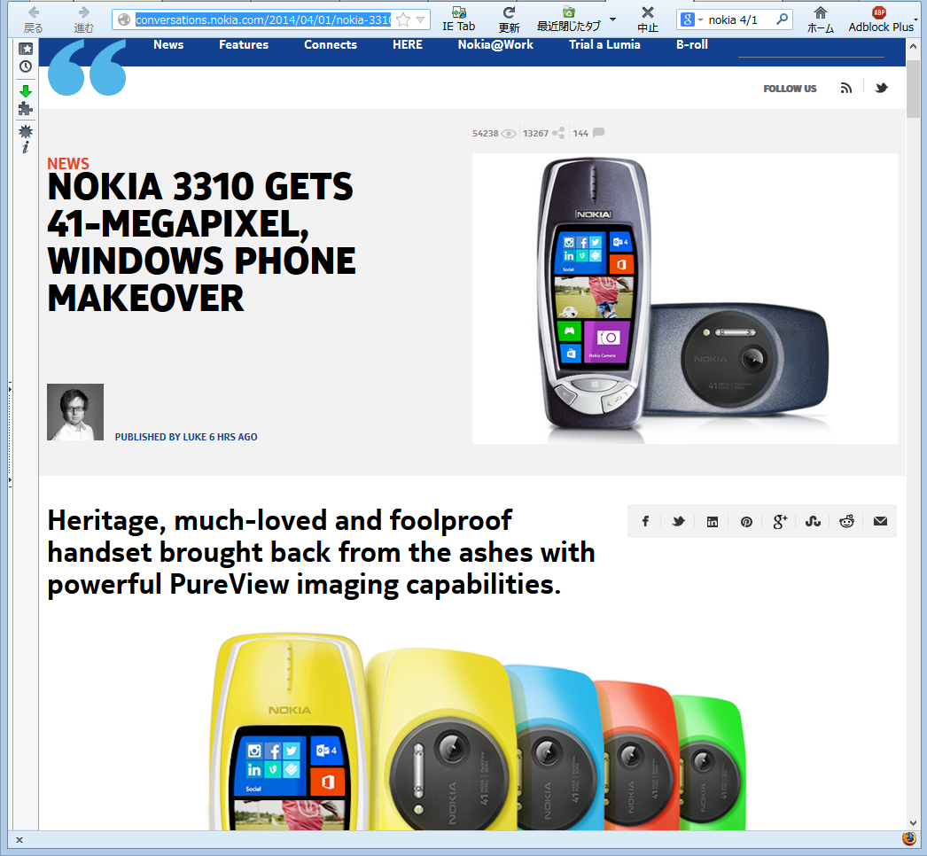This screenshot has width=927, height=856.
Task: Open page info via the sidebar i icon
Action: (x=26, y=148)
